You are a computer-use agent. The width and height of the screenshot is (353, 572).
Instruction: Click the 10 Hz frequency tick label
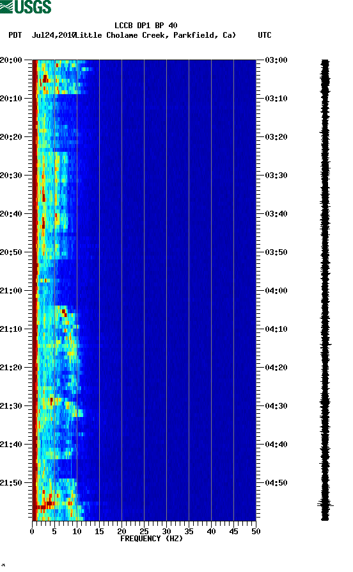tap(77, 532)
